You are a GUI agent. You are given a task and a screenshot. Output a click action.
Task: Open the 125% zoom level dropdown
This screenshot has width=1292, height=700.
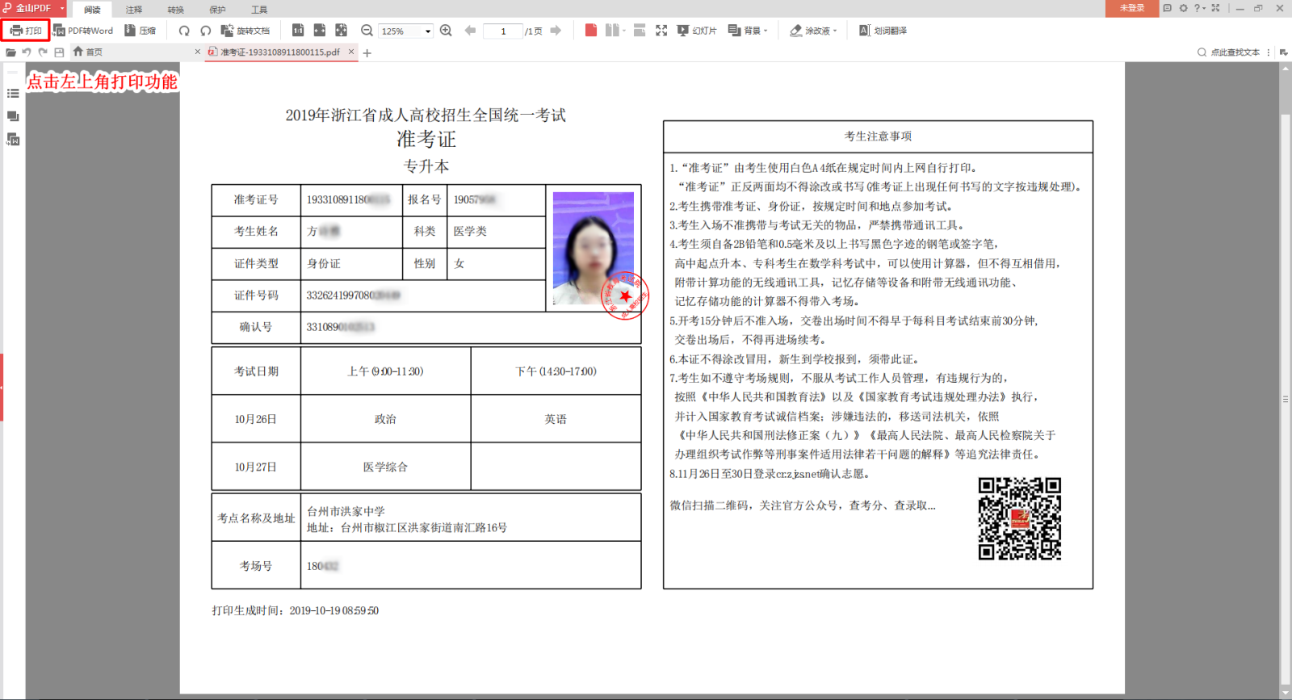428,31
